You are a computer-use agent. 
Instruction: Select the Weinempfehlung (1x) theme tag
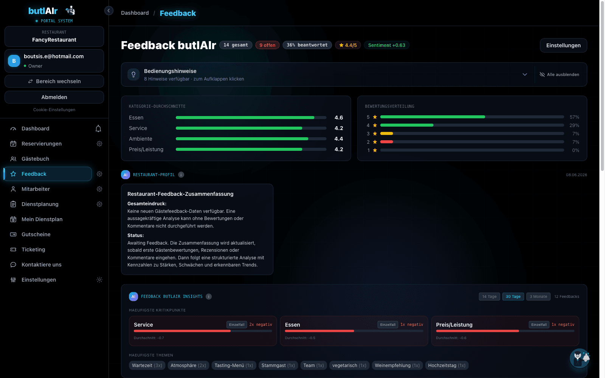tap(397, 366)
